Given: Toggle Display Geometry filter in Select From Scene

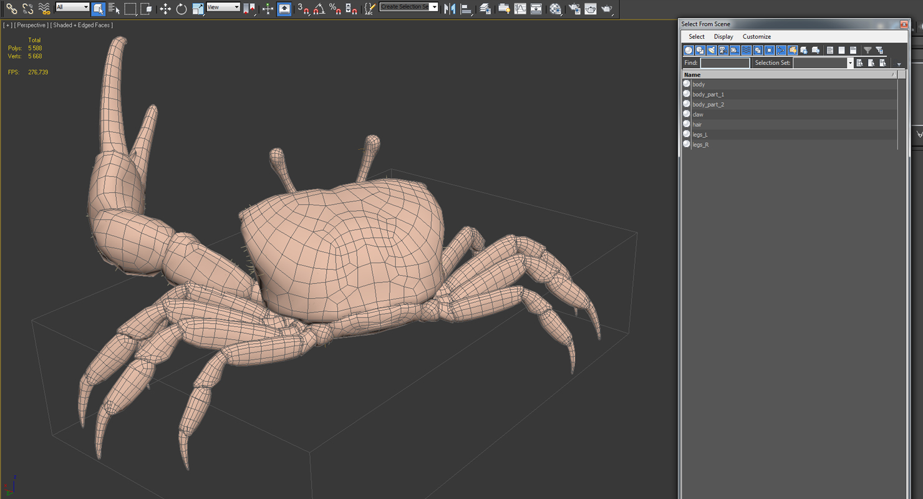Looking at the screenshot, I should pos(689,51).
